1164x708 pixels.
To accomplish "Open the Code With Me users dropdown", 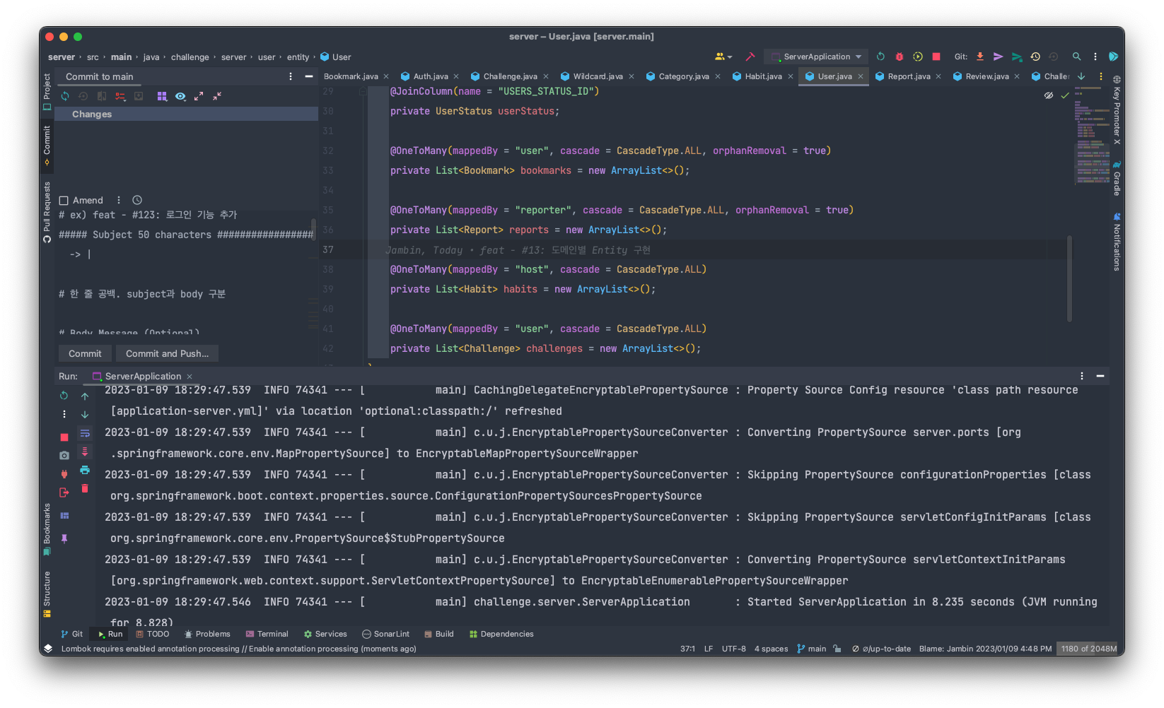I will pos(723,57).
